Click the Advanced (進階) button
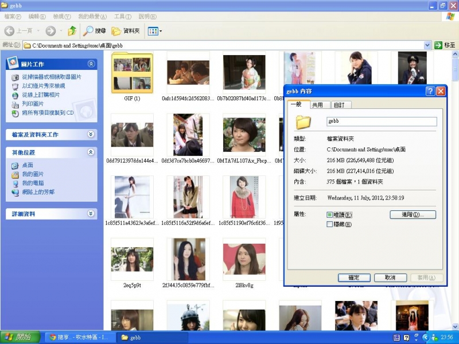This screenshot has height=344, width=459. 413,214
